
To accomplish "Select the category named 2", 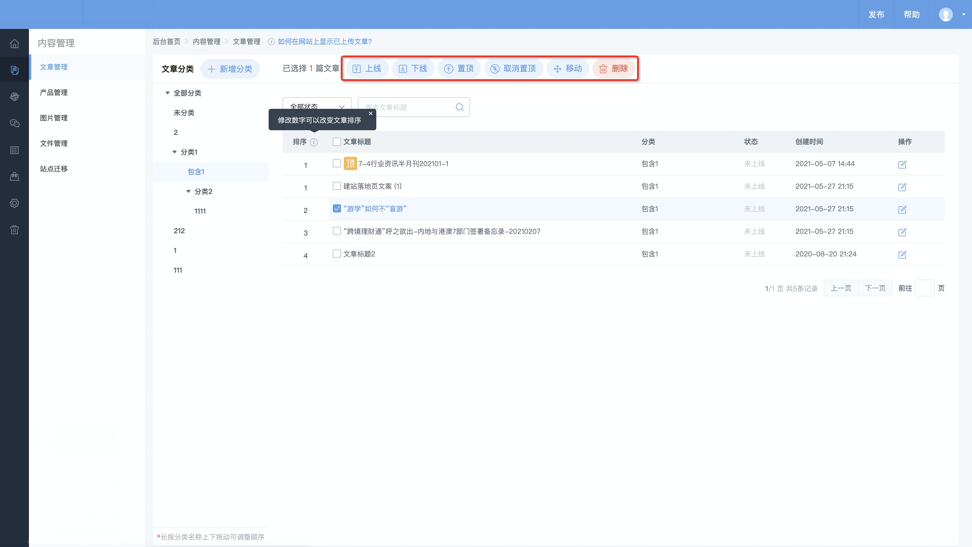I will [175, 133].
